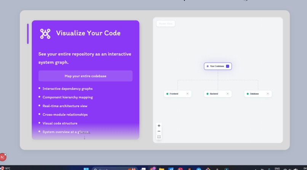Collapse the Your Codebase node
This screenshot has height=170, width=307.
(227, 66)
